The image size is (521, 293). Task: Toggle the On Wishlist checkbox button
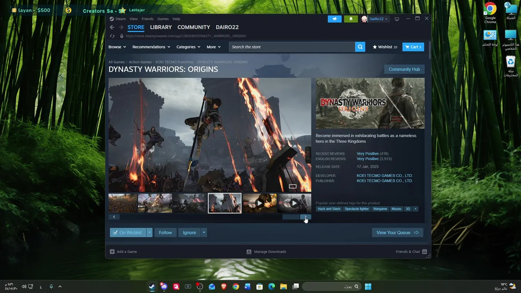[x=127, y=232]
